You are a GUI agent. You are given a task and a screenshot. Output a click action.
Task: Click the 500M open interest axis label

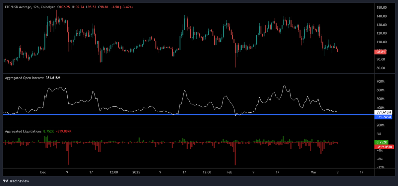tap(380, 99)
